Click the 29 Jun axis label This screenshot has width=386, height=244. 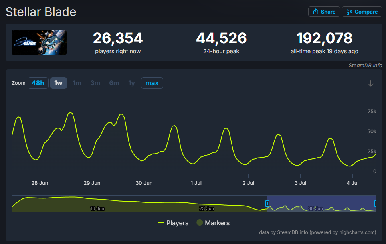coord(92,183)
